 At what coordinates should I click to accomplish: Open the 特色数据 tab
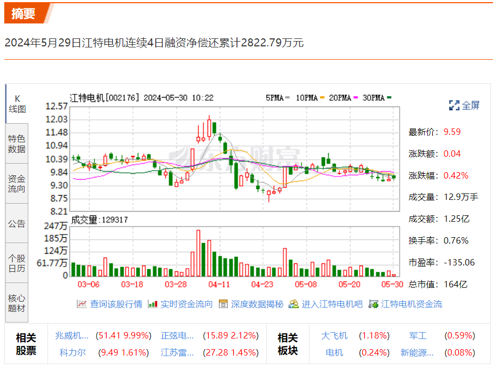tap(17, 143)
